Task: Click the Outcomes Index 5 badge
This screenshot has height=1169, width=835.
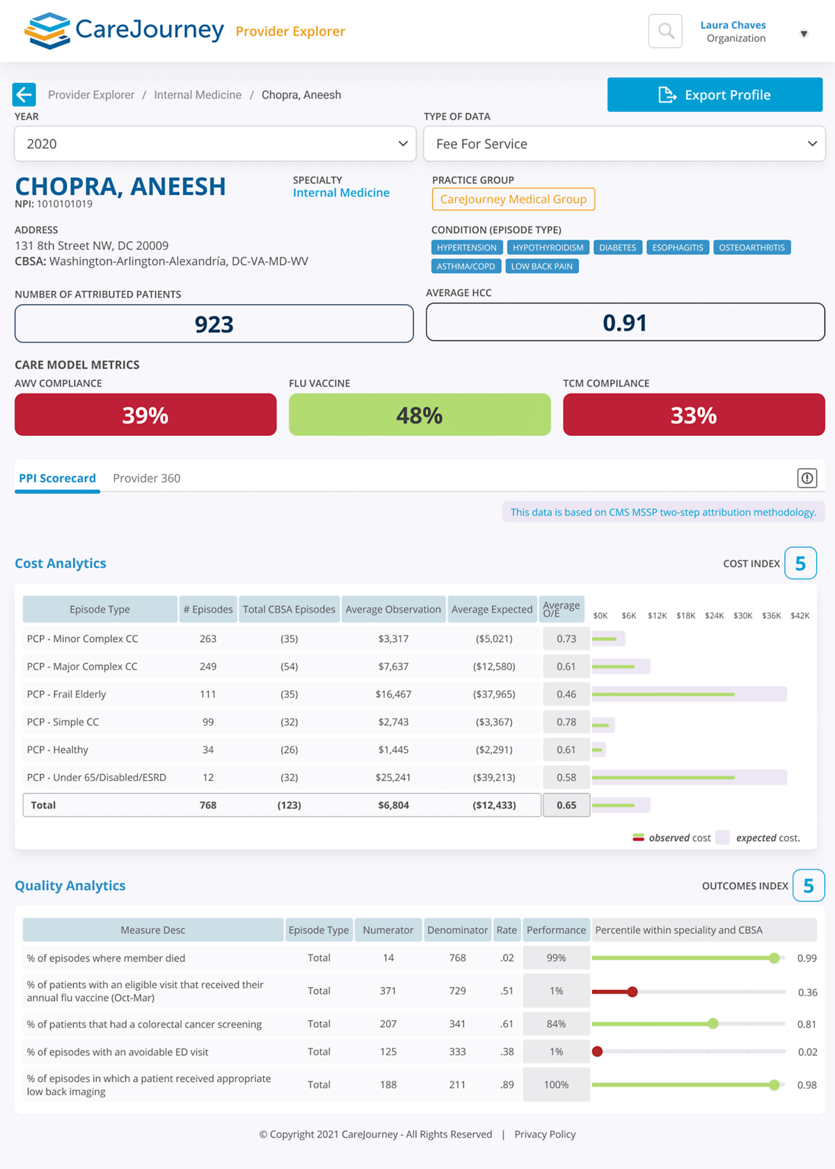Action: pyautogui.click(x=808, y=886)
